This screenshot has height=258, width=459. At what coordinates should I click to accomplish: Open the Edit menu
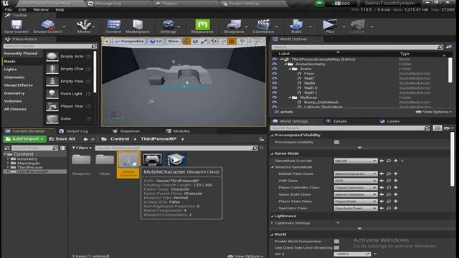point(22,9)
